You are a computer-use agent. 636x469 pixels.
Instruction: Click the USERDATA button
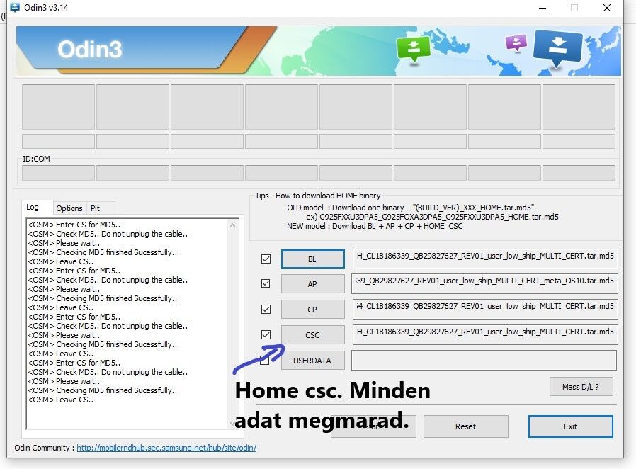[313, 361]
